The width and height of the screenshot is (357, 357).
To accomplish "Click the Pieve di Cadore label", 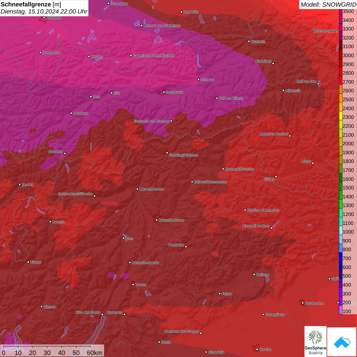I will click(256, 226).
